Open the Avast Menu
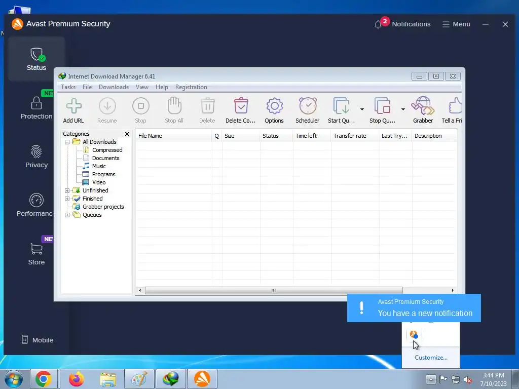The width and height of the screenshot is (519, 389). (456, 24)
